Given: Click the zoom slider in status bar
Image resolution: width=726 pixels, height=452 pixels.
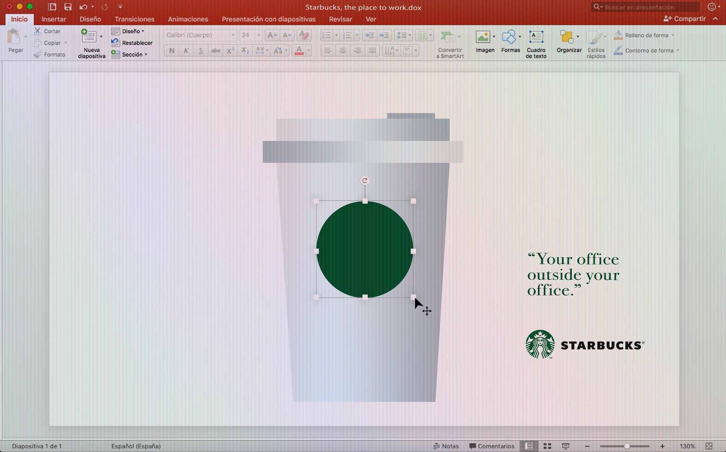Looking at the screenshot, I should 626,446.
